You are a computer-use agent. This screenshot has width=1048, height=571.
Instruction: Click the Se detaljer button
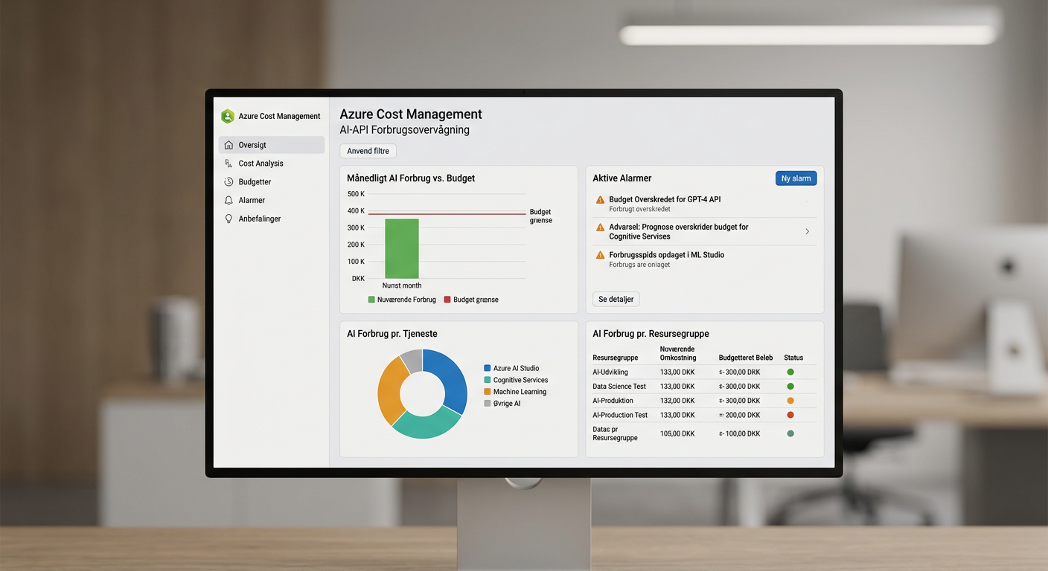616,299
